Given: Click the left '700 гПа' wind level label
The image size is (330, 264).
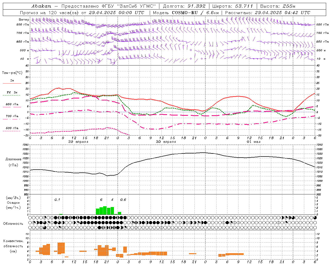Looking at the screenshot, I should (23, 33).
